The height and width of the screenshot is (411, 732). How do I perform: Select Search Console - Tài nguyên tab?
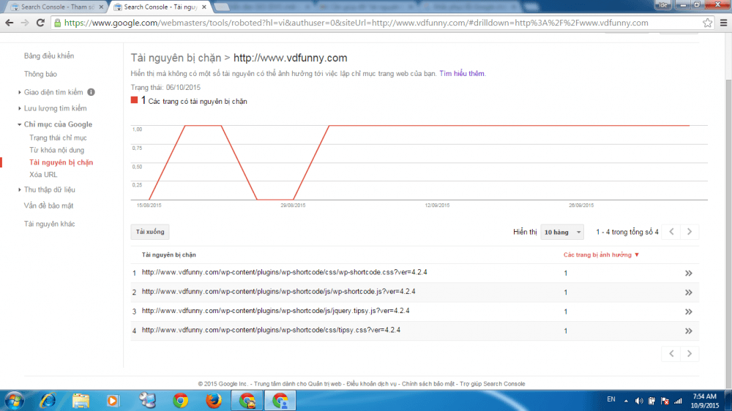coord(160,7)
